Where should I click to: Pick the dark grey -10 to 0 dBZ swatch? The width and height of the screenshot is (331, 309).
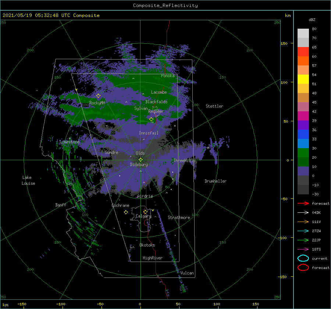point(303,180)
